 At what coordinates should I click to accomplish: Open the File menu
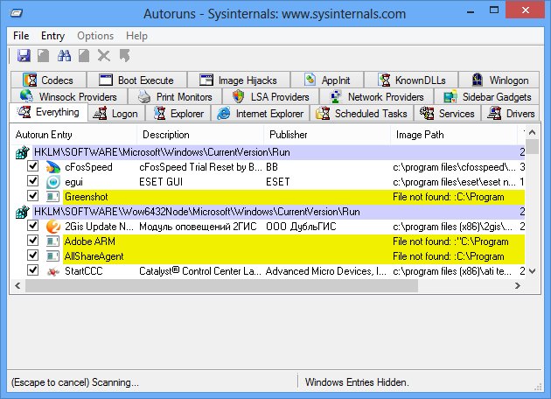[21, 36]
